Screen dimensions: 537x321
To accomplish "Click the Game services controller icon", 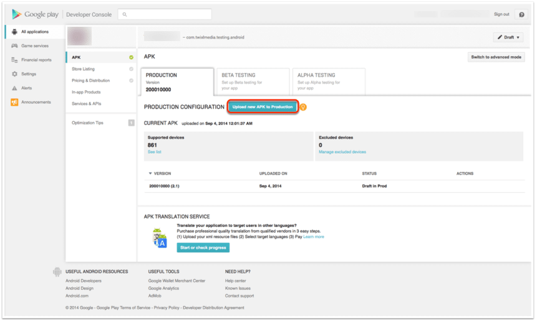I will pyautogui.click(x=14, y=46).
